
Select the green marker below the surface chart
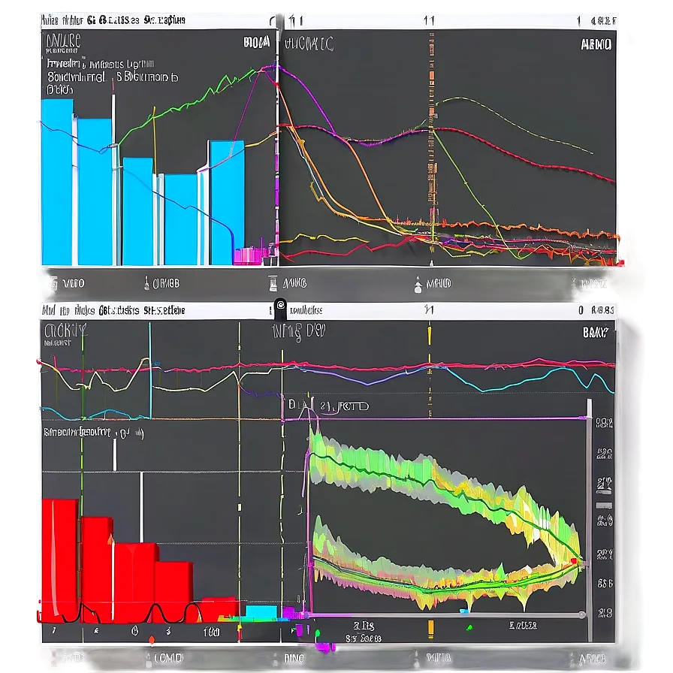click(469, 628)
